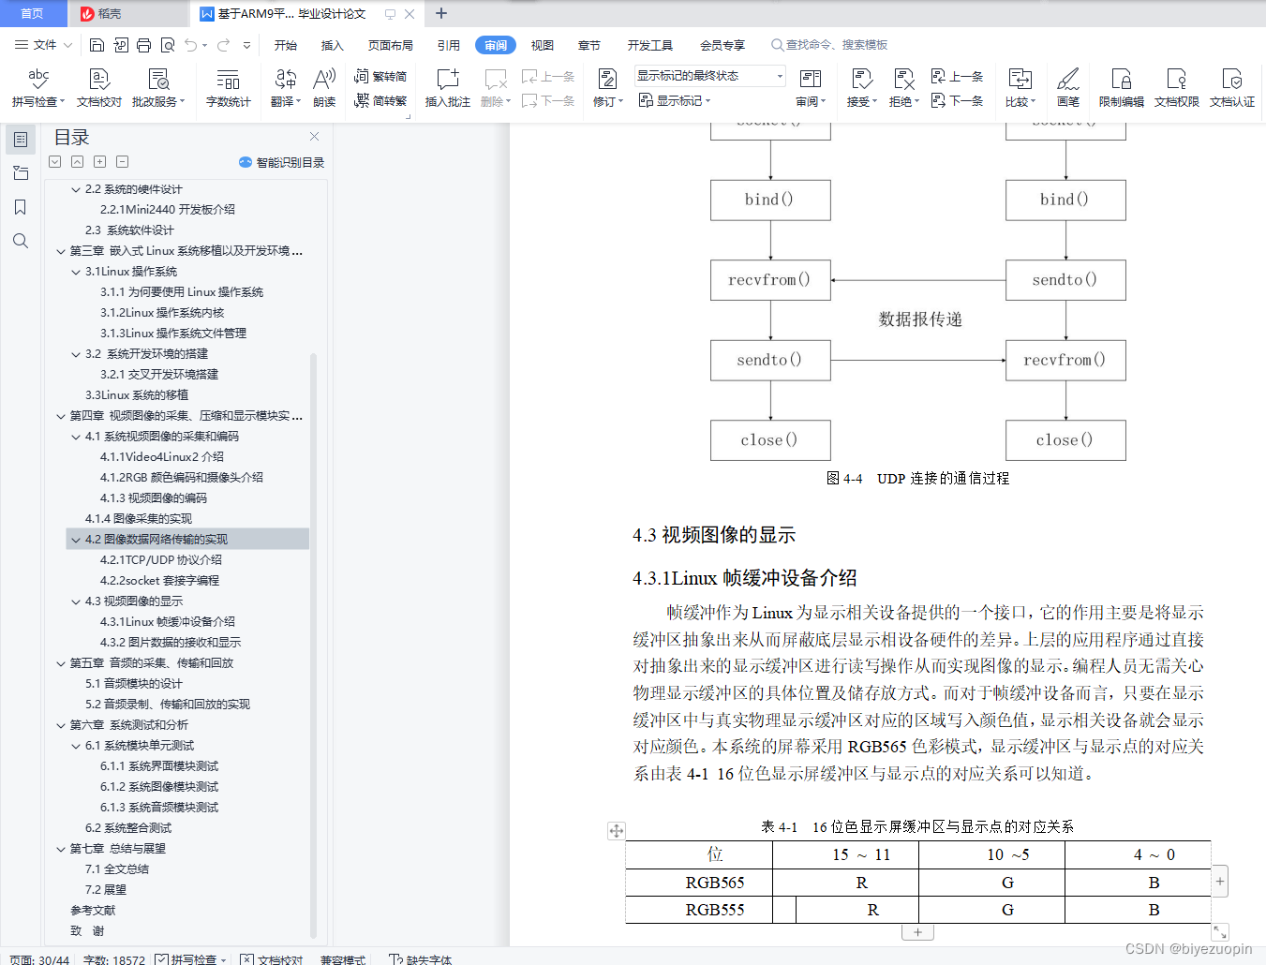
Task: Open the 开发工具 ribbon tab
Action: [x=650, y=45]
